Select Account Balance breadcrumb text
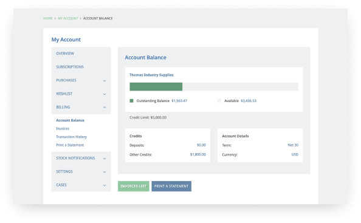This screenshot has height=223, width=361. [98, 18]
